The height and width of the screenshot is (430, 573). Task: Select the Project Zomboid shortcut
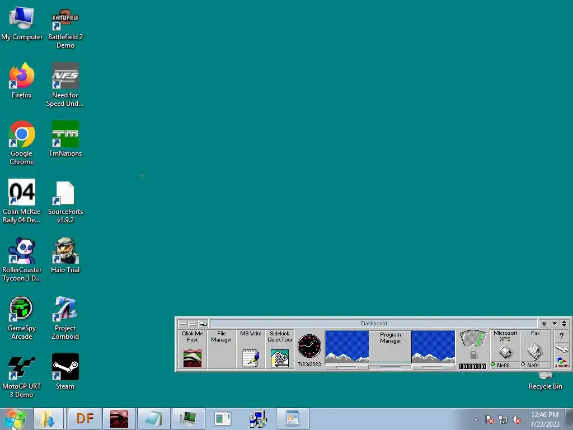[x=65, y=318]
